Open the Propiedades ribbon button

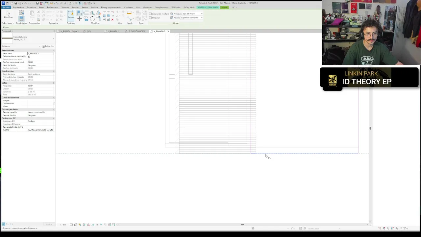(21, 19)
